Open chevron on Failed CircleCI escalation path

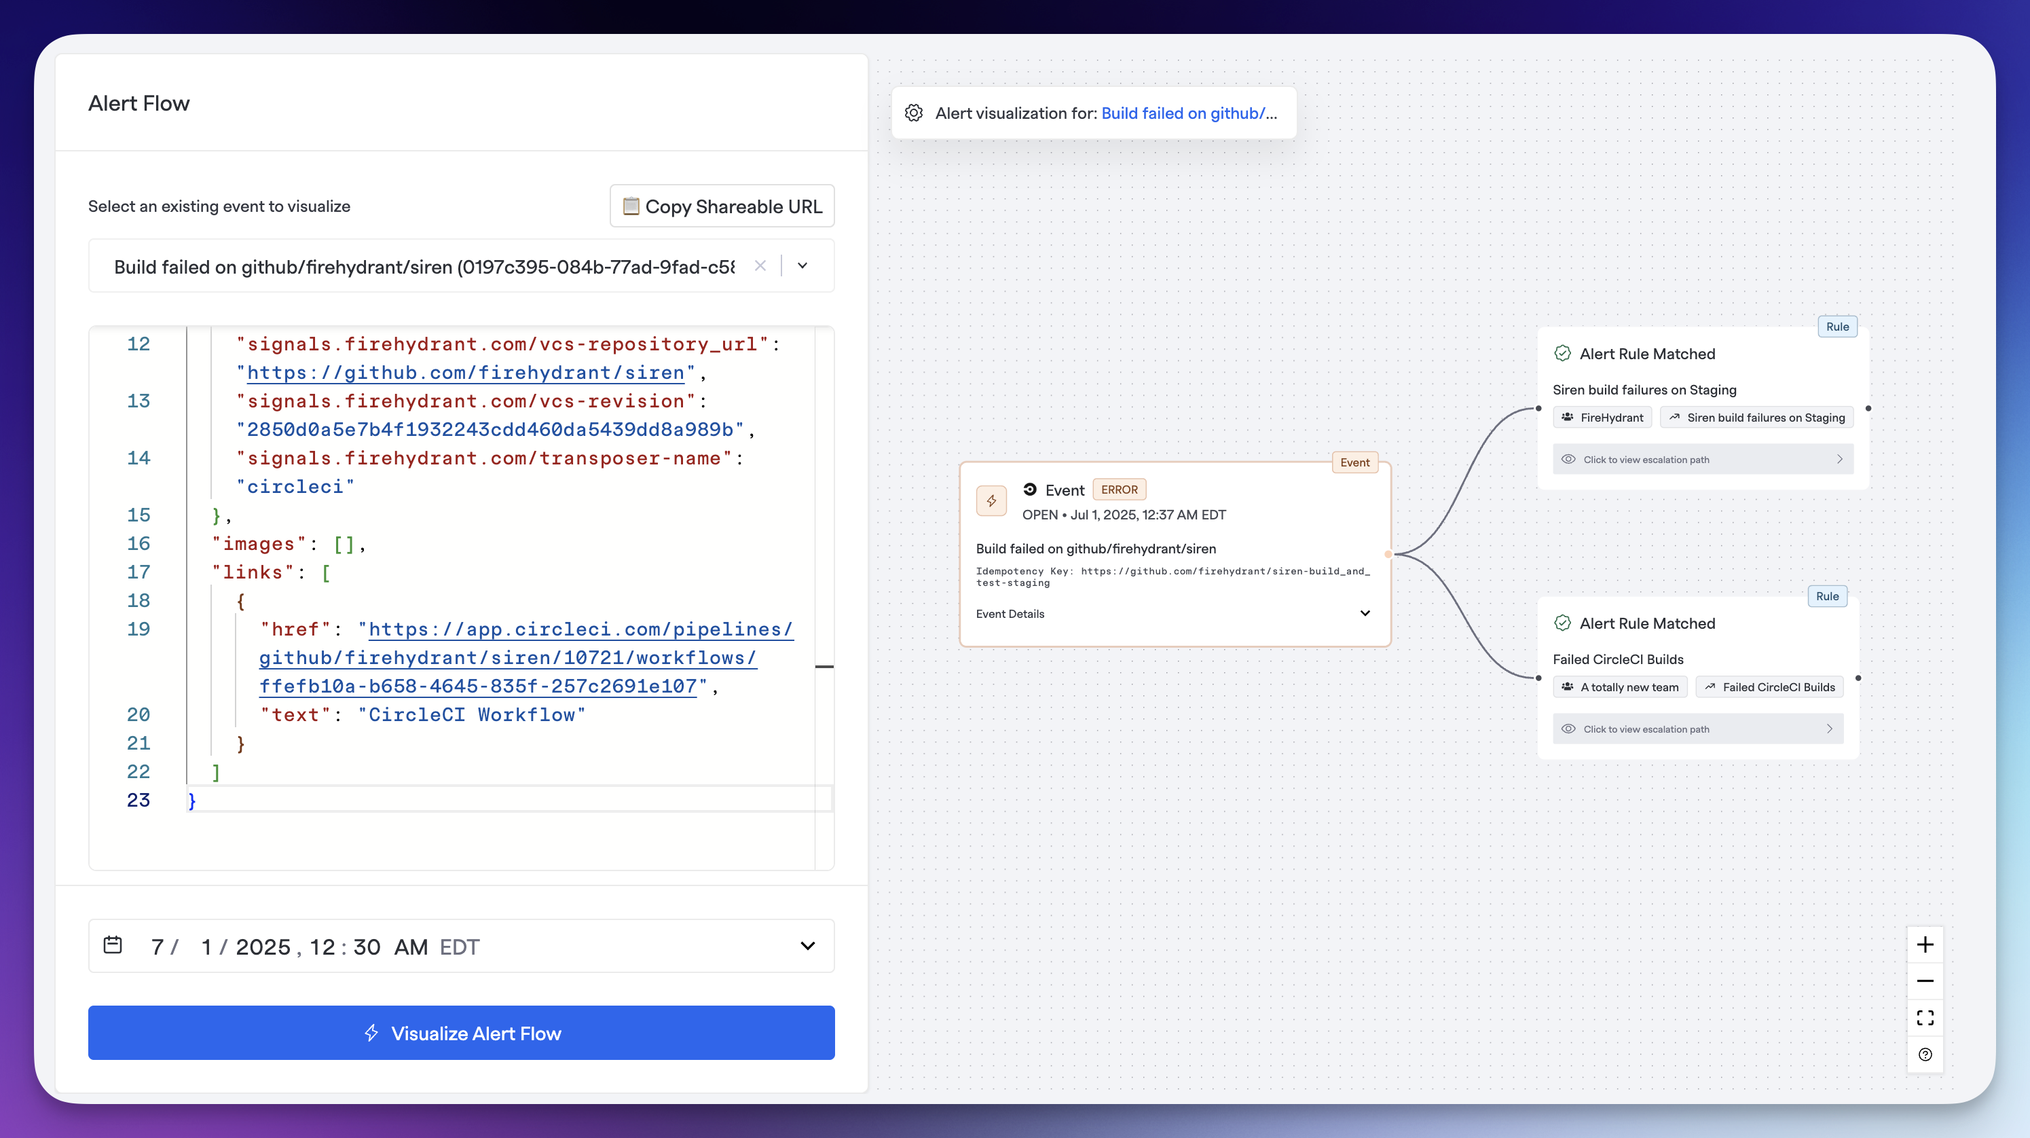(x=1829, y=729)
